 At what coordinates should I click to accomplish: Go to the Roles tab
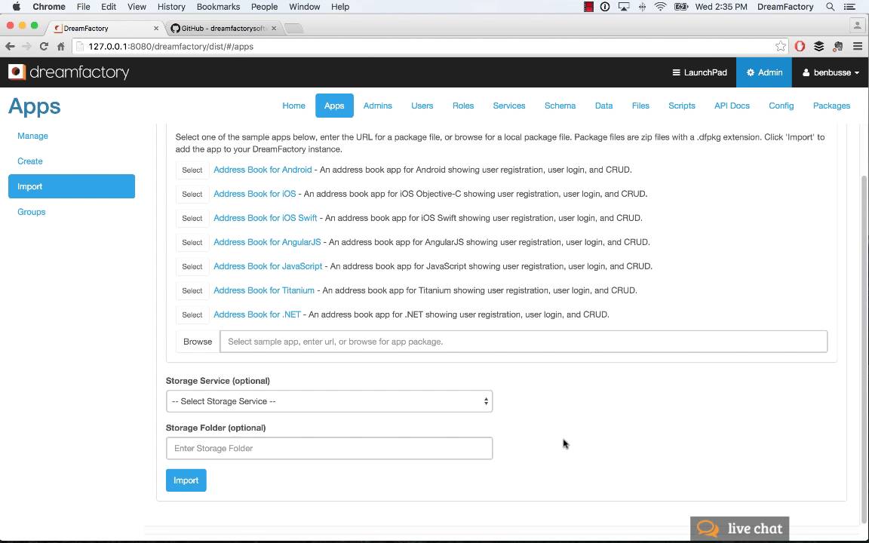click(462, 106)
